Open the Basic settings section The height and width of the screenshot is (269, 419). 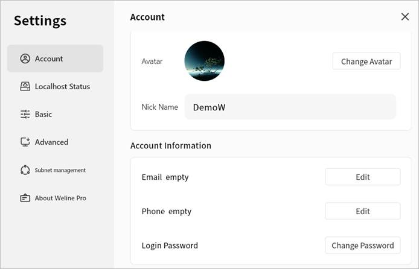[43, 114]
